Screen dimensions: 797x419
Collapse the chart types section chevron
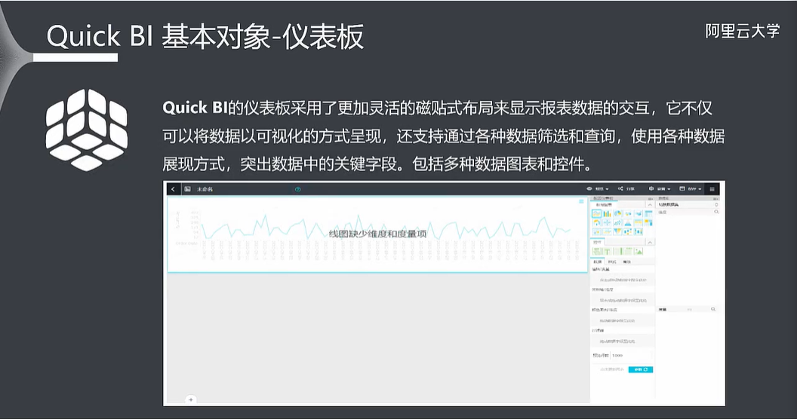(650, 205)
